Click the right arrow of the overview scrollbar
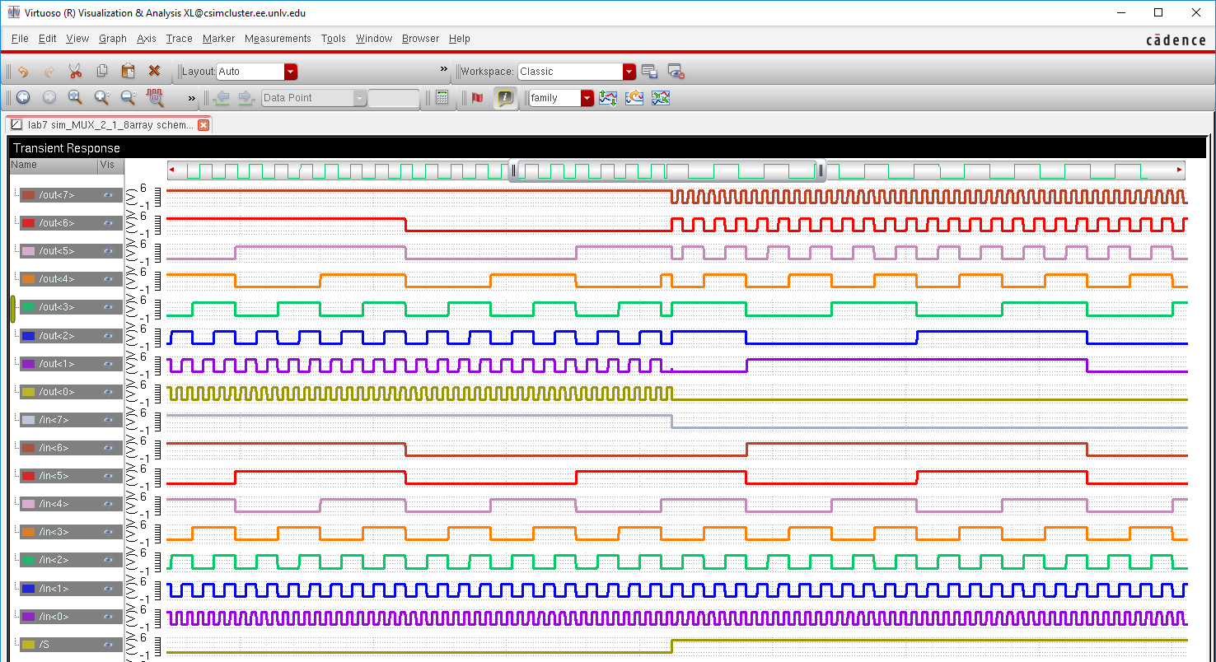 point(1179,170)
